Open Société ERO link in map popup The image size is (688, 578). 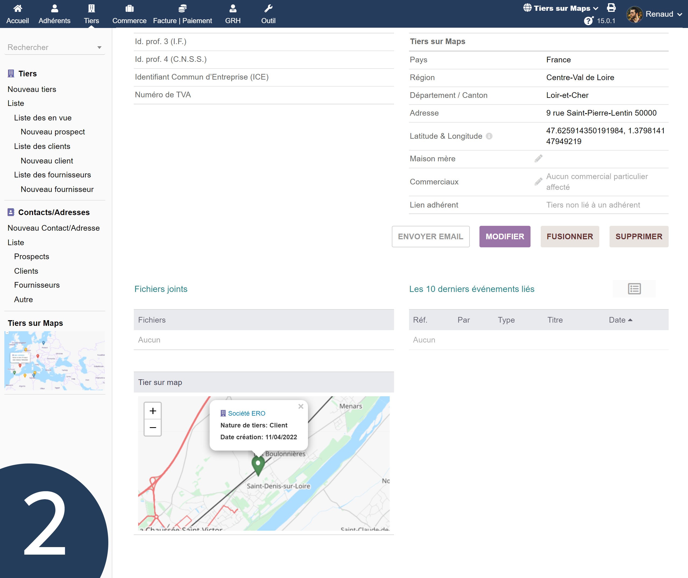pyautogui.click(x=246, y=413)
